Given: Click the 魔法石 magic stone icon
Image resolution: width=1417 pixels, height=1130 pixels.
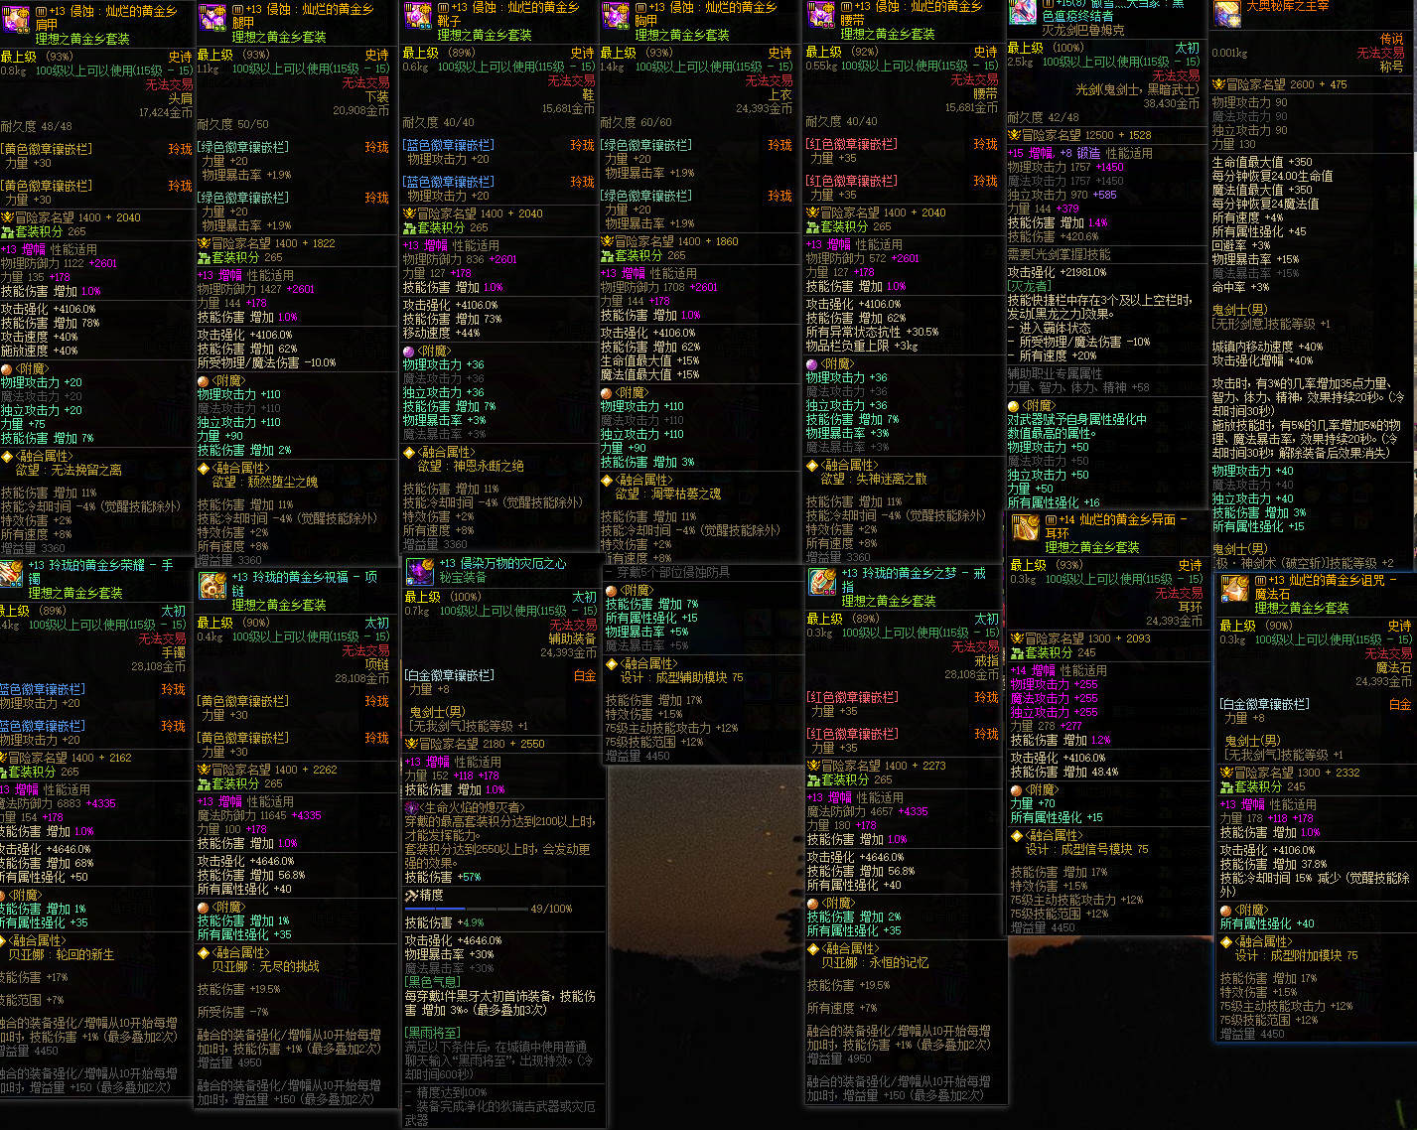Looking at the screenshot, I should point(1235,589).
